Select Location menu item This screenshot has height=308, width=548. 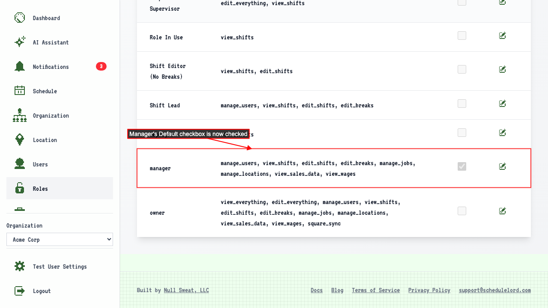click(60, 140)
